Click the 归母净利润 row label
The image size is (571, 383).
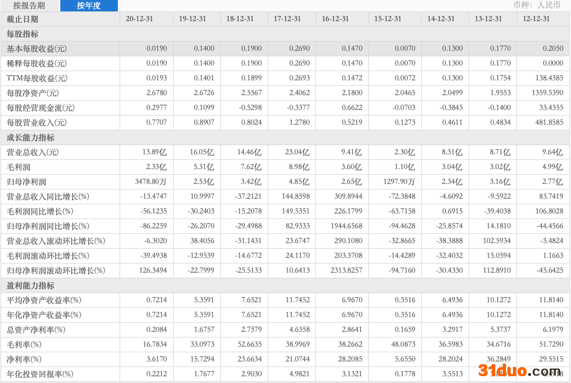pyautogui.click(x=27, y=182)
